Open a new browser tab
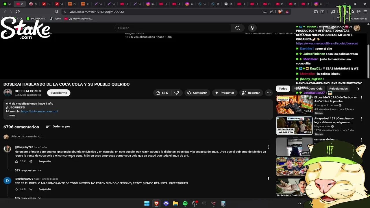Screen dimensions: 370x208 pos(328,4)
